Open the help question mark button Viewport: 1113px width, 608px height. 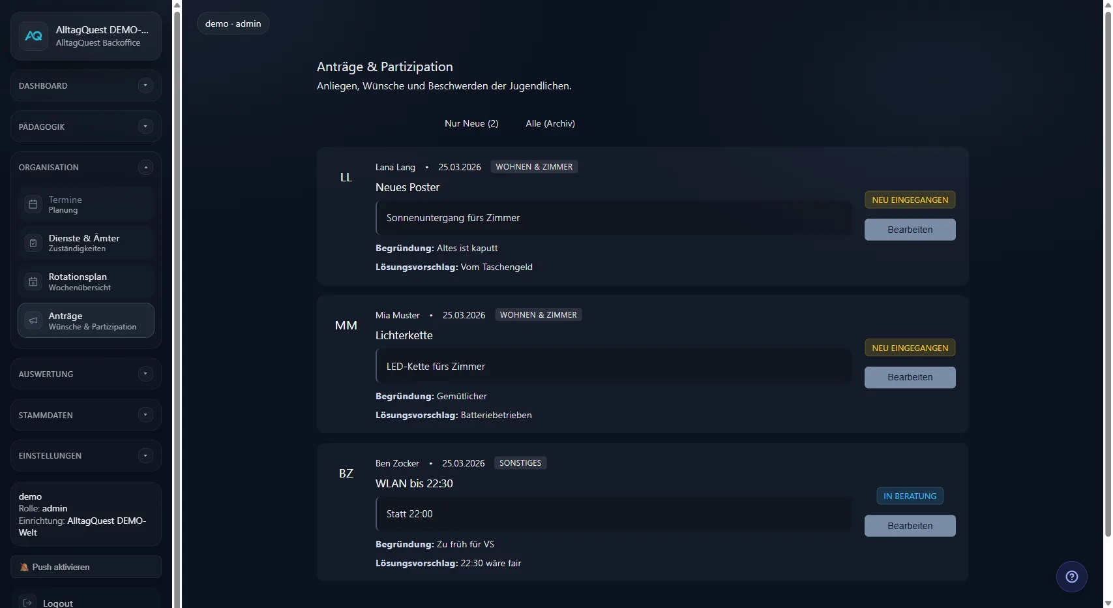point(1071,577)
